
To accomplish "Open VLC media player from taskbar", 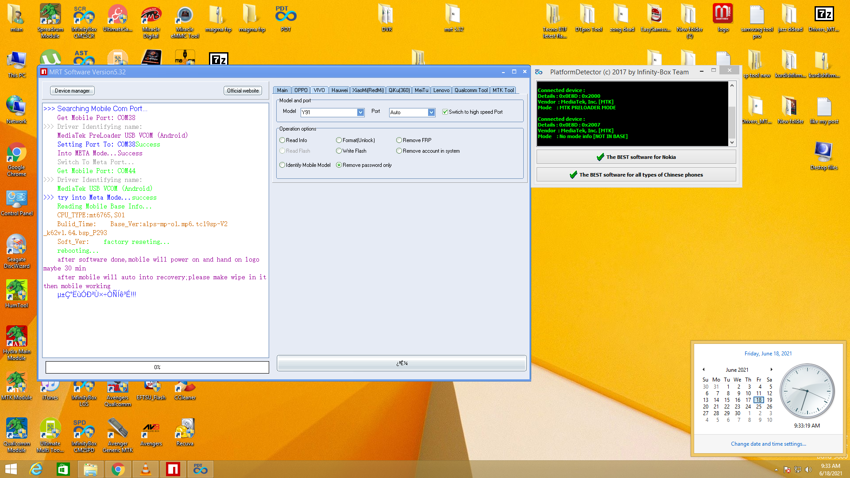I will coord(146,469).
